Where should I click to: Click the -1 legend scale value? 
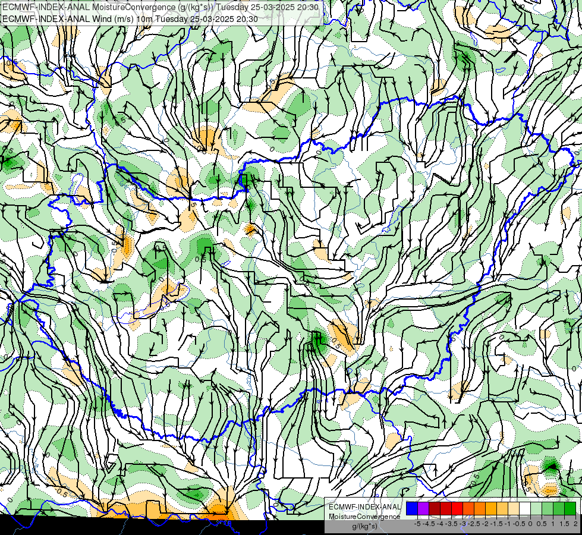pos(508,524)
